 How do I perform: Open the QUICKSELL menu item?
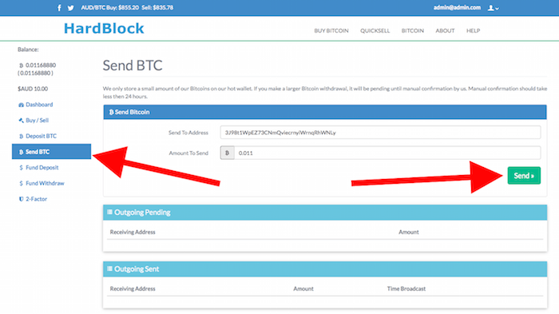tap(375, 30)
